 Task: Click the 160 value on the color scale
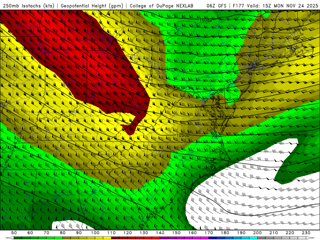[x=192, y=232]
